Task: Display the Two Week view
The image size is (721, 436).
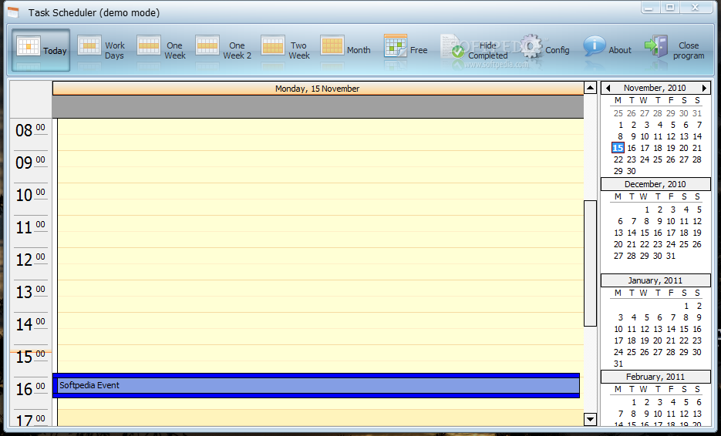Action: 285,50
